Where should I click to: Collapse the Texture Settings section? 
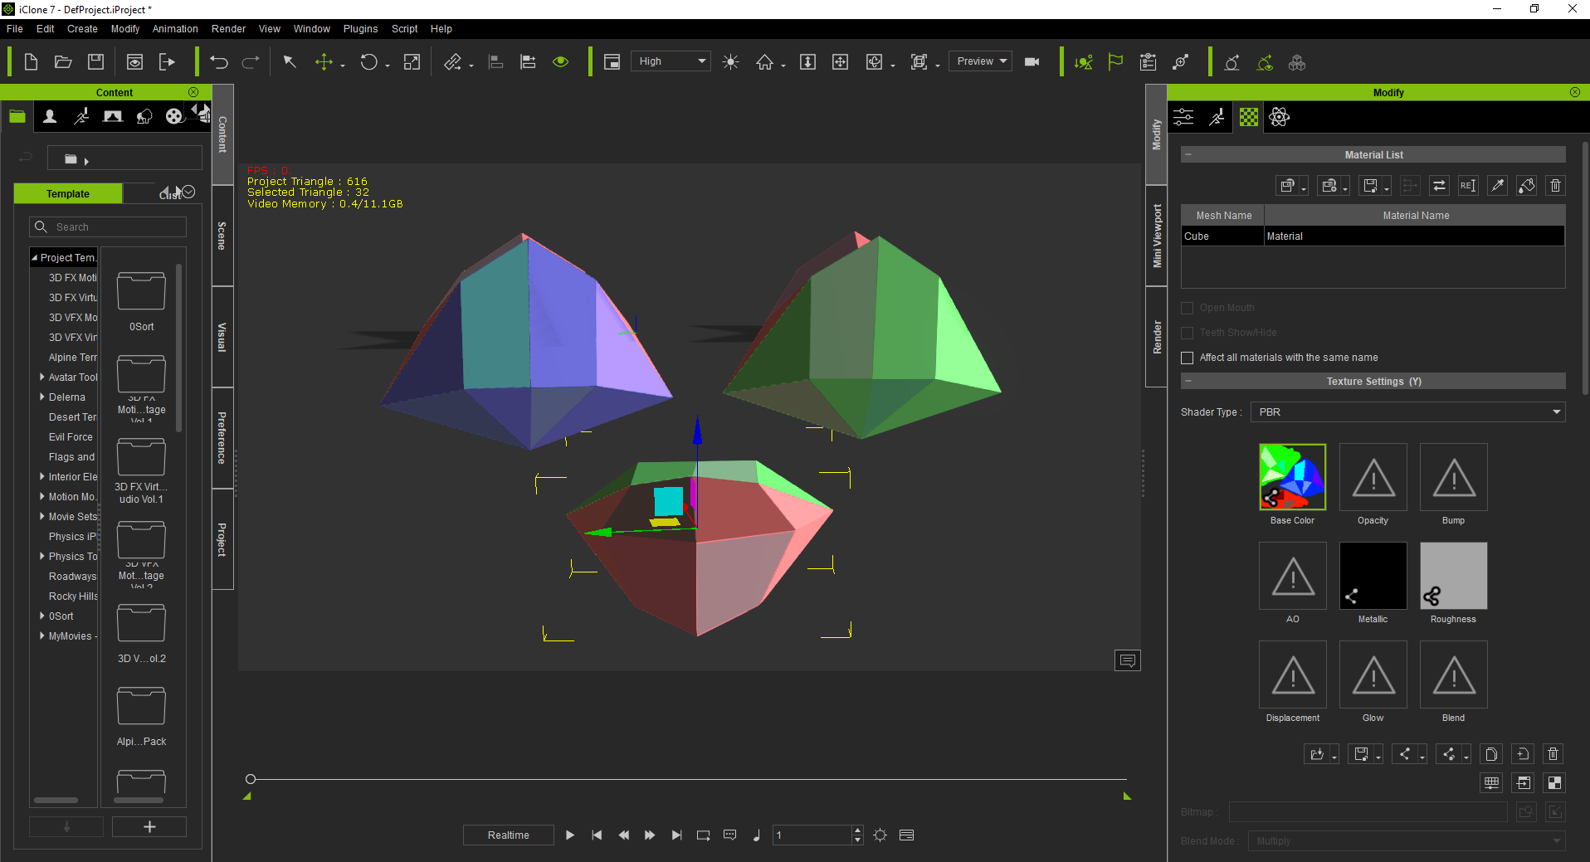coord(1188,382)
